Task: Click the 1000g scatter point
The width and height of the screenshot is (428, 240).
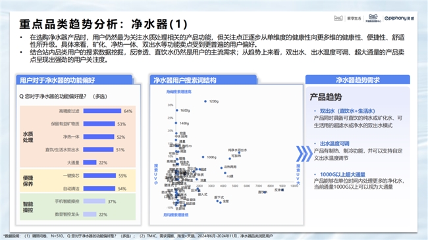Action: point(203,157)
